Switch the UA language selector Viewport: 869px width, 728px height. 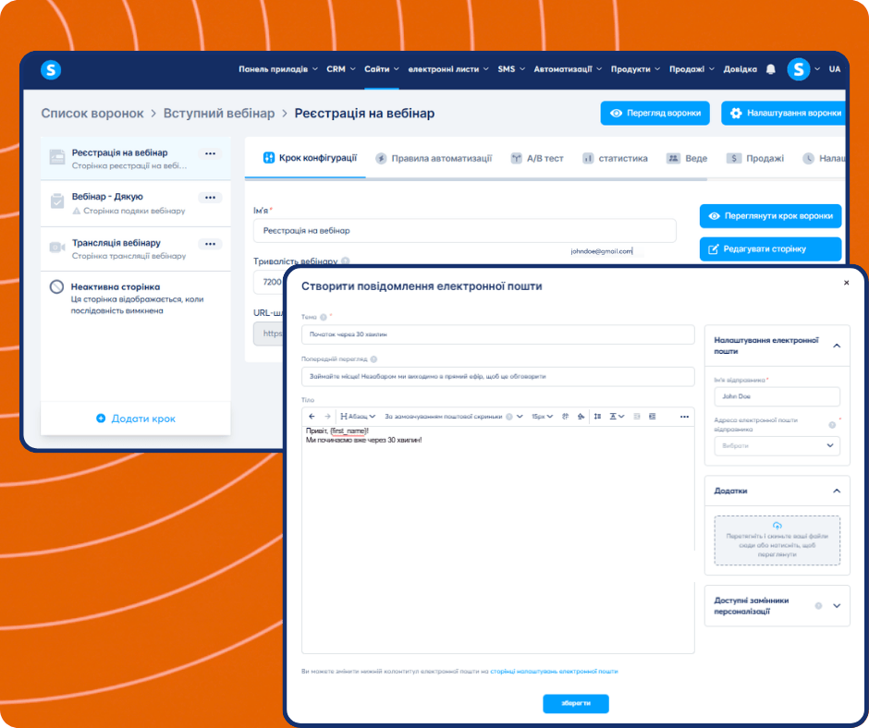[x=834, y=69]
